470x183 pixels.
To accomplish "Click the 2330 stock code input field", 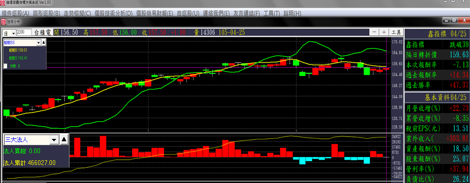I will point(24,32).
